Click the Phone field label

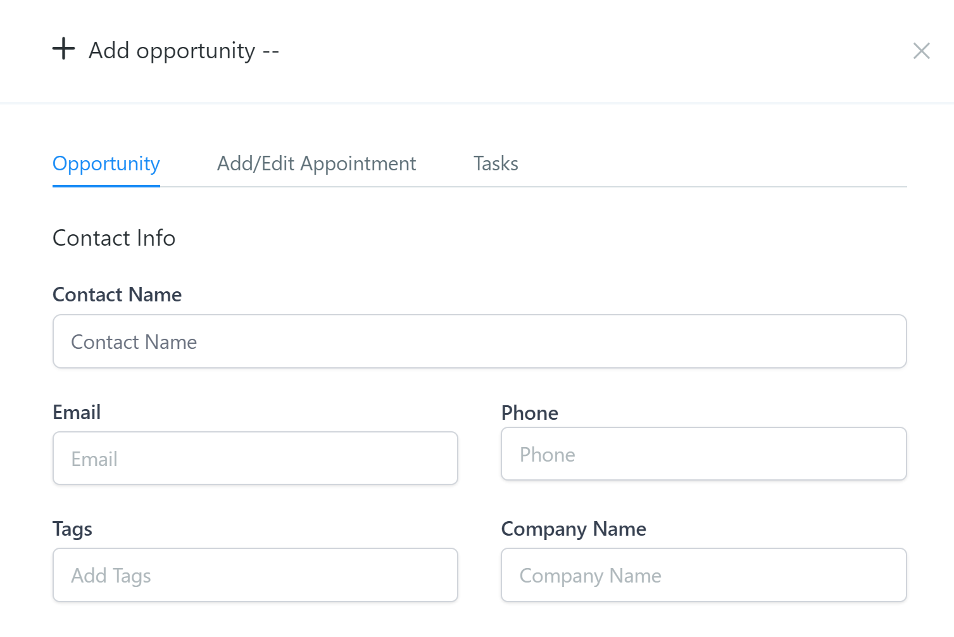tap(529, 413)
